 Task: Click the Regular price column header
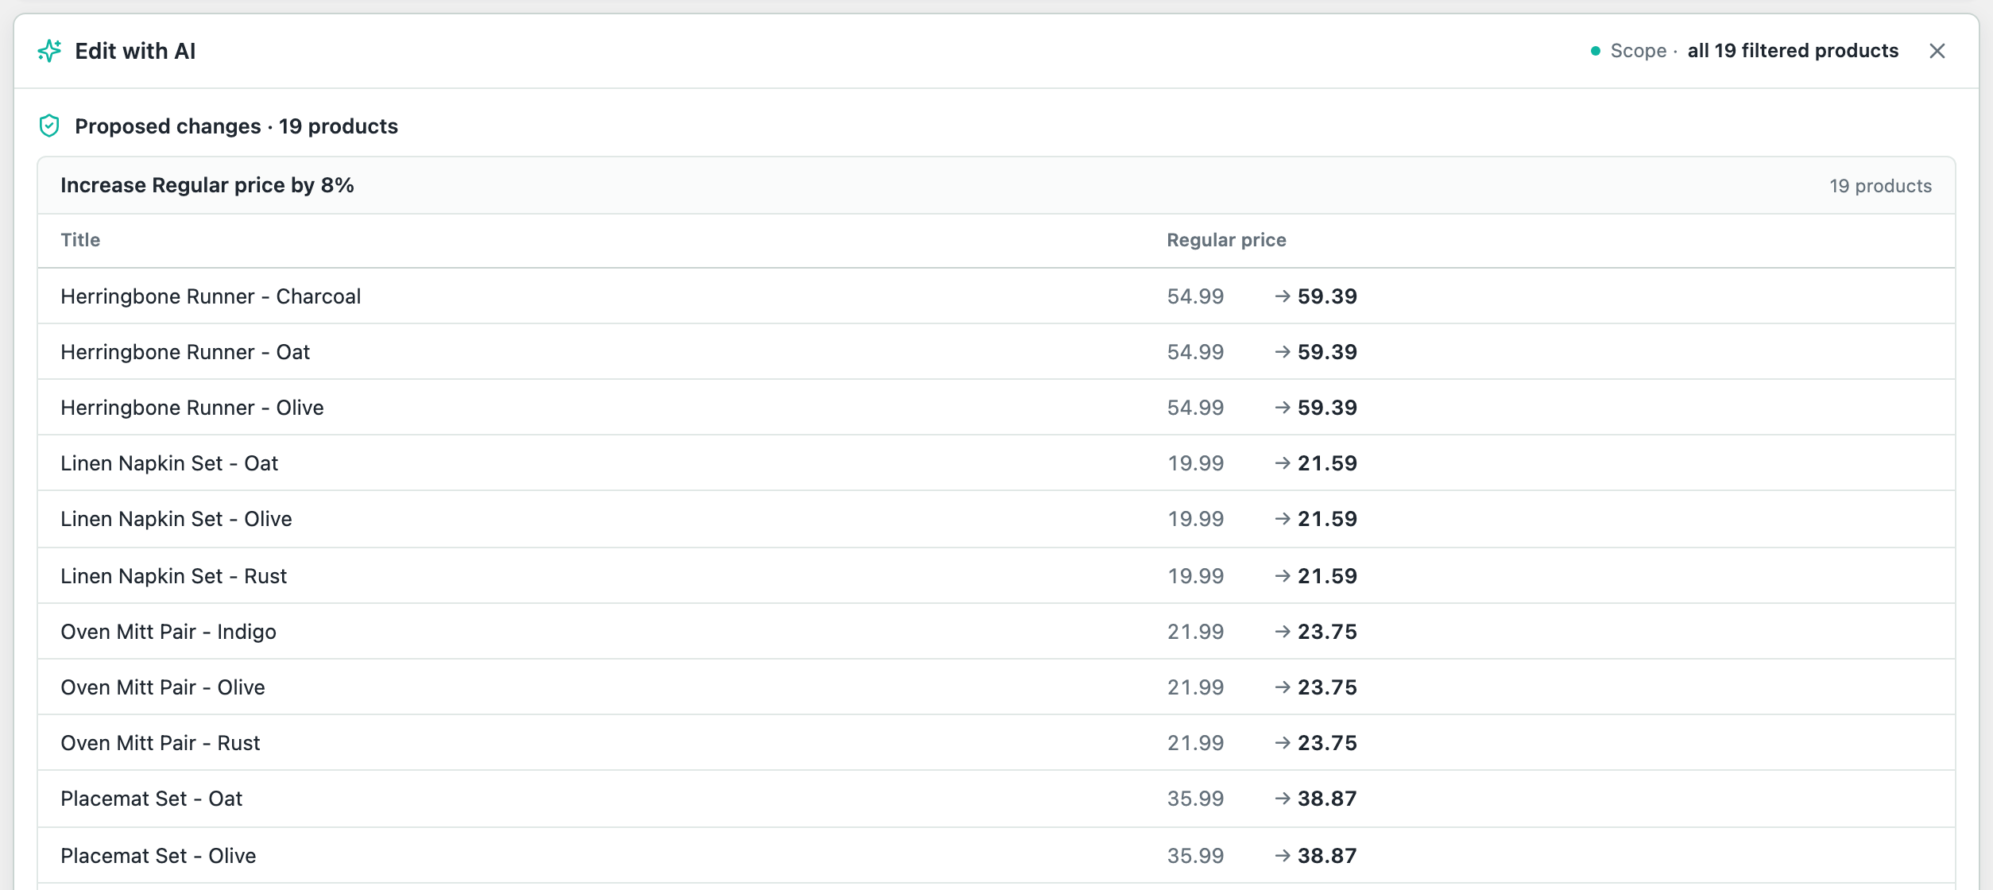coord(1226,240)
